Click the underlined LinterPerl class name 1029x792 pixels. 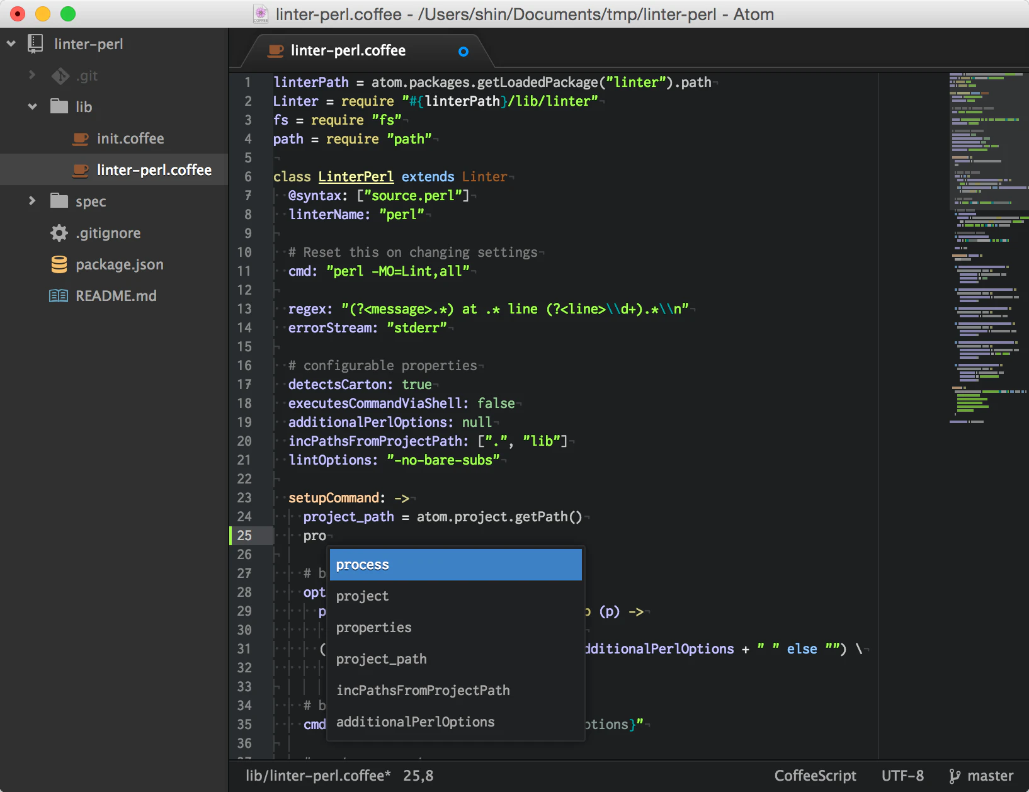tap(356, 177)
